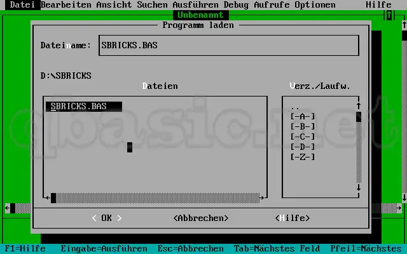Click the editor window's vertical scrollbar up arrow

point(404,25)
